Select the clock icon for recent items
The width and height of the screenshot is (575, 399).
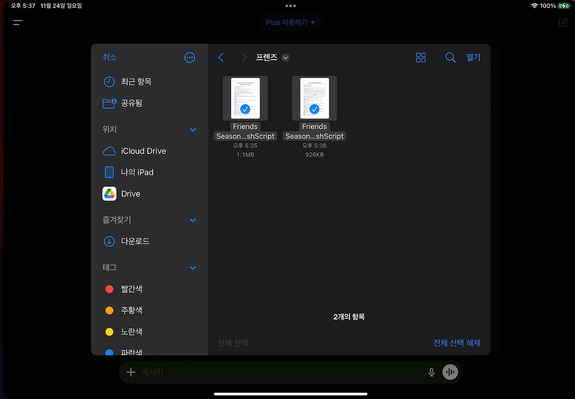coord(109,82)
